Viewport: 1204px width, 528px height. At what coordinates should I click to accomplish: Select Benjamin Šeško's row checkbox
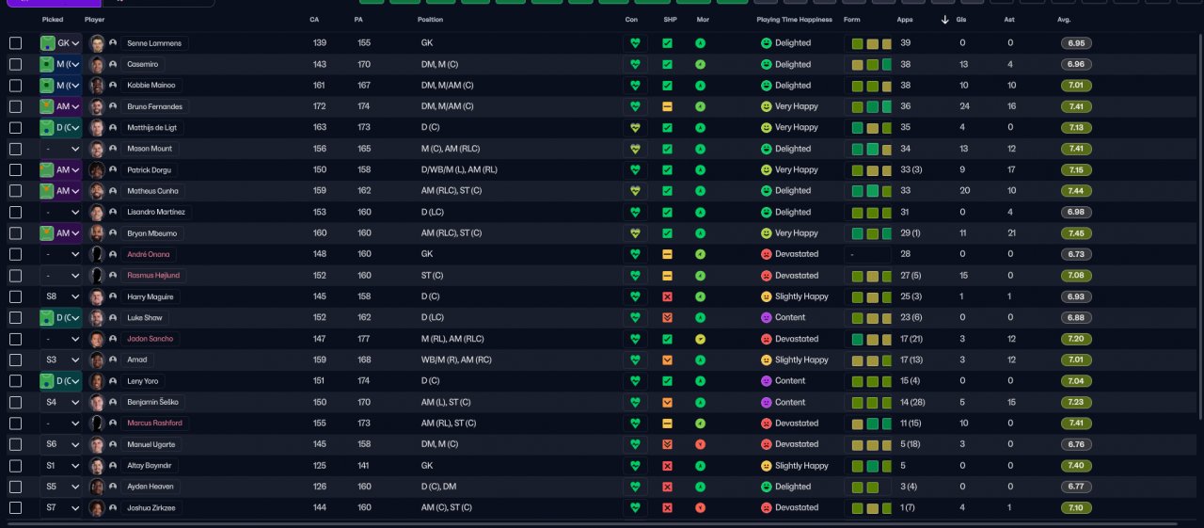(15, 402)
